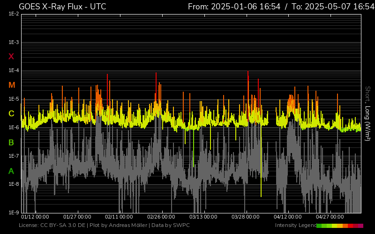Click the long yellow downward spike reaching below 1E-8

[x=261, y=162]
